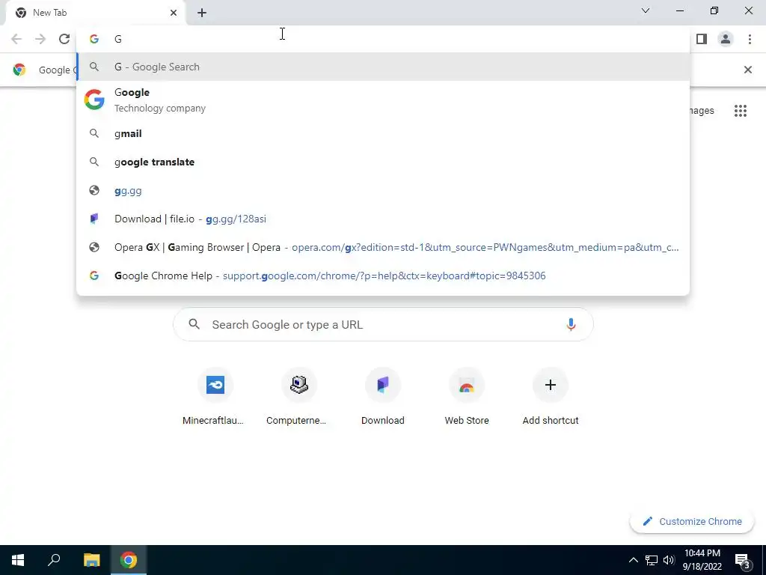Image resolution: width=766 pixels, height=575 pixels.
Task: Select the Chrome taskbar icon
Action: pyautogui.click(x=129, y=560)
